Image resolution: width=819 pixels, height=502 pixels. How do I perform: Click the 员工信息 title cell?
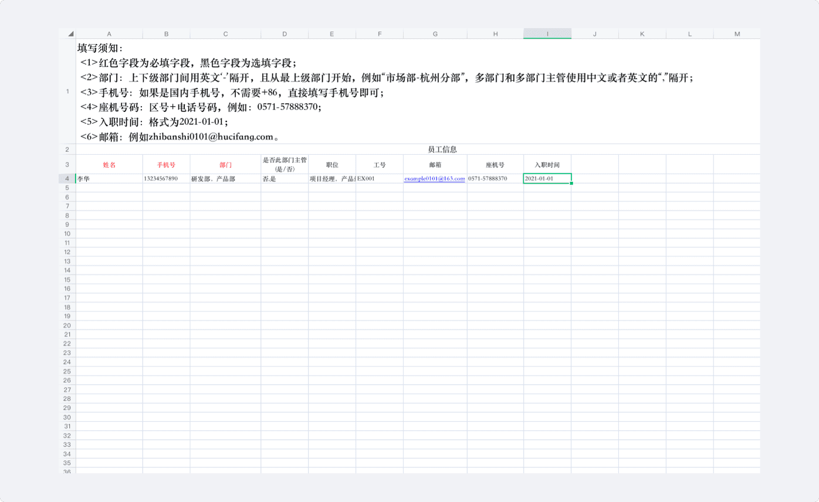coord(418,150)
